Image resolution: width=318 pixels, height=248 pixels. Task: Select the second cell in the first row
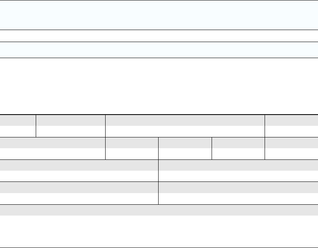pyautogui.click(x=71, y=126)
